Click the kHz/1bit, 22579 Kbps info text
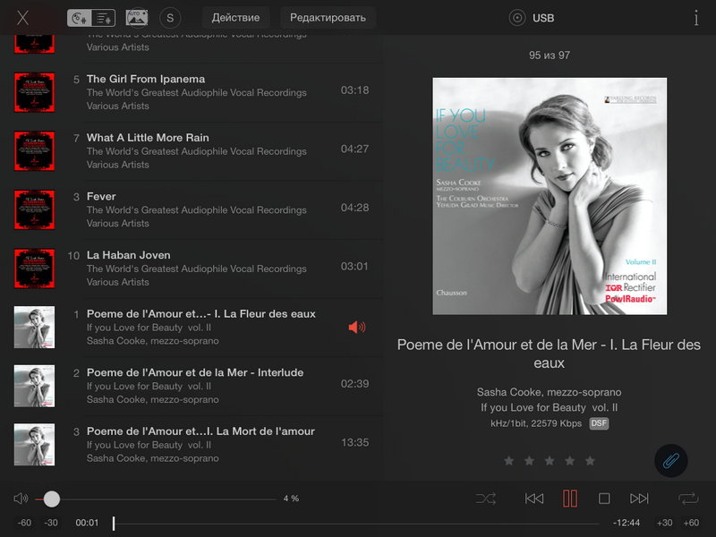 click(x=536, y=423)
